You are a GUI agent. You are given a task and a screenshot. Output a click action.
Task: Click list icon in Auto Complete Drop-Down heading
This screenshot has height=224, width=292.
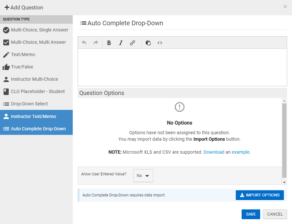click(83, 23)
